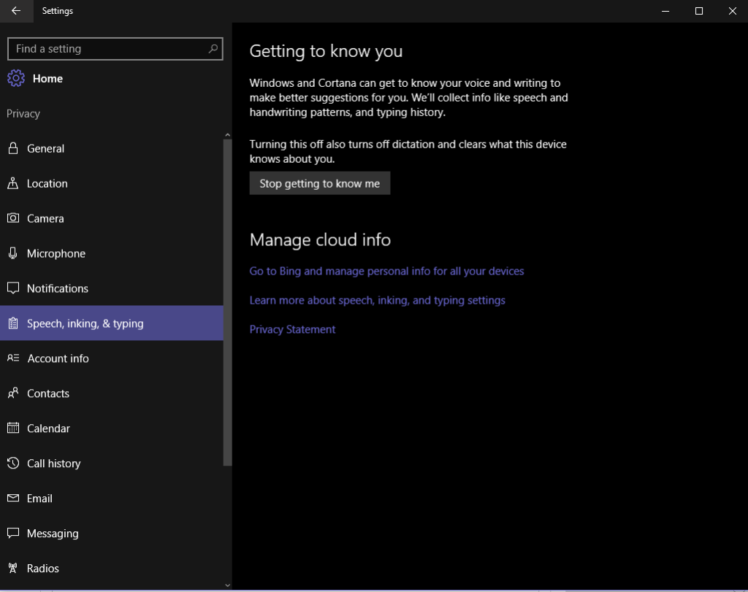Open the General privacy settings
The height and width of the screenshot is (592, 748).
tap(45, 148)
